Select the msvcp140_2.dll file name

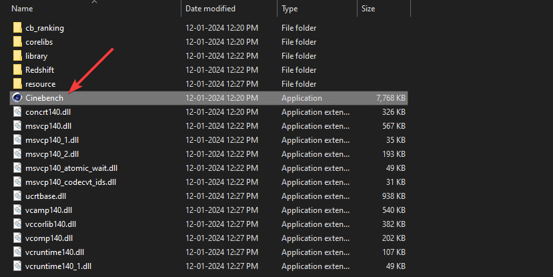[x=52, y=154]
